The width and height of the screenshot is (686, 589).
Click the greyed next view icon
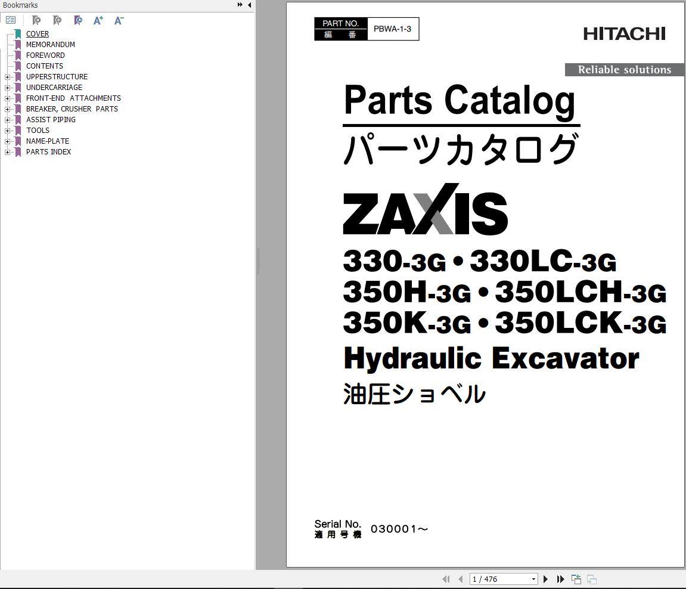591,579
